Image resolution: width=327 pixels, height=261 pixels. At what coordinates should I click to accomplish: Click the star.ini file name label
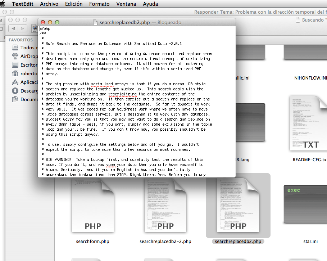(310, 242)
